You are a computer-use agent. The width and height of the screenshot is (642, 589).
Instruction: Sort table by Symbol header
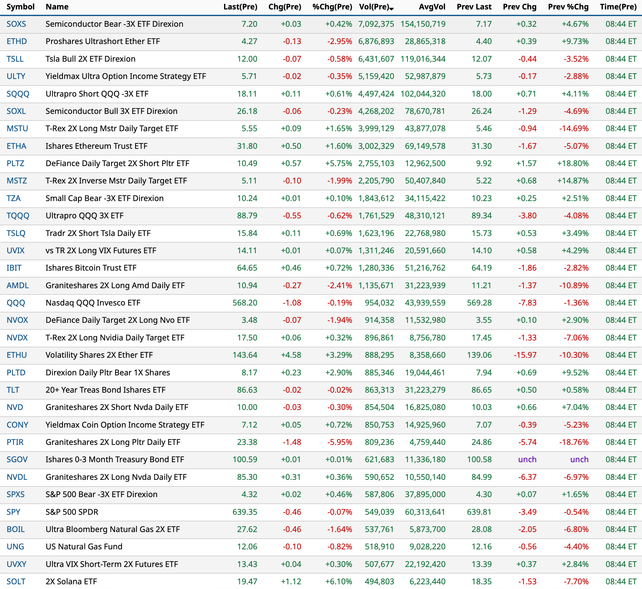pyautogui.click(x=20, y=7)
